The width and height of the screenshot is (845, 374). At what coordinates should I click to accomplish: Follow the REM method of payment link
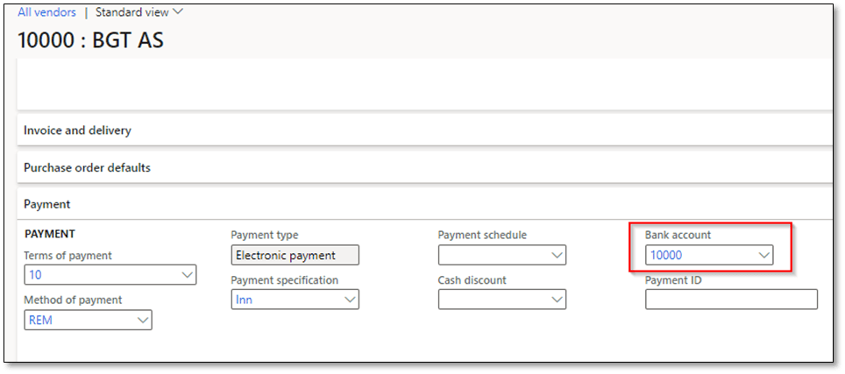(40, 321)
